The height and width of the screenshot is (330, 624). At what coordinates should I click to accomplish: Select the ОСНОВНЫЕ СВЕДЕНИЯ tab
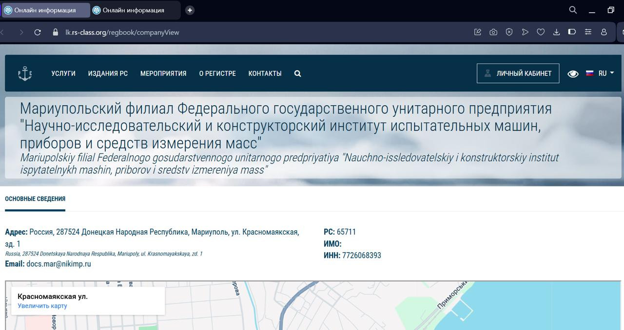pyautogui.click(x=35, y=199)
